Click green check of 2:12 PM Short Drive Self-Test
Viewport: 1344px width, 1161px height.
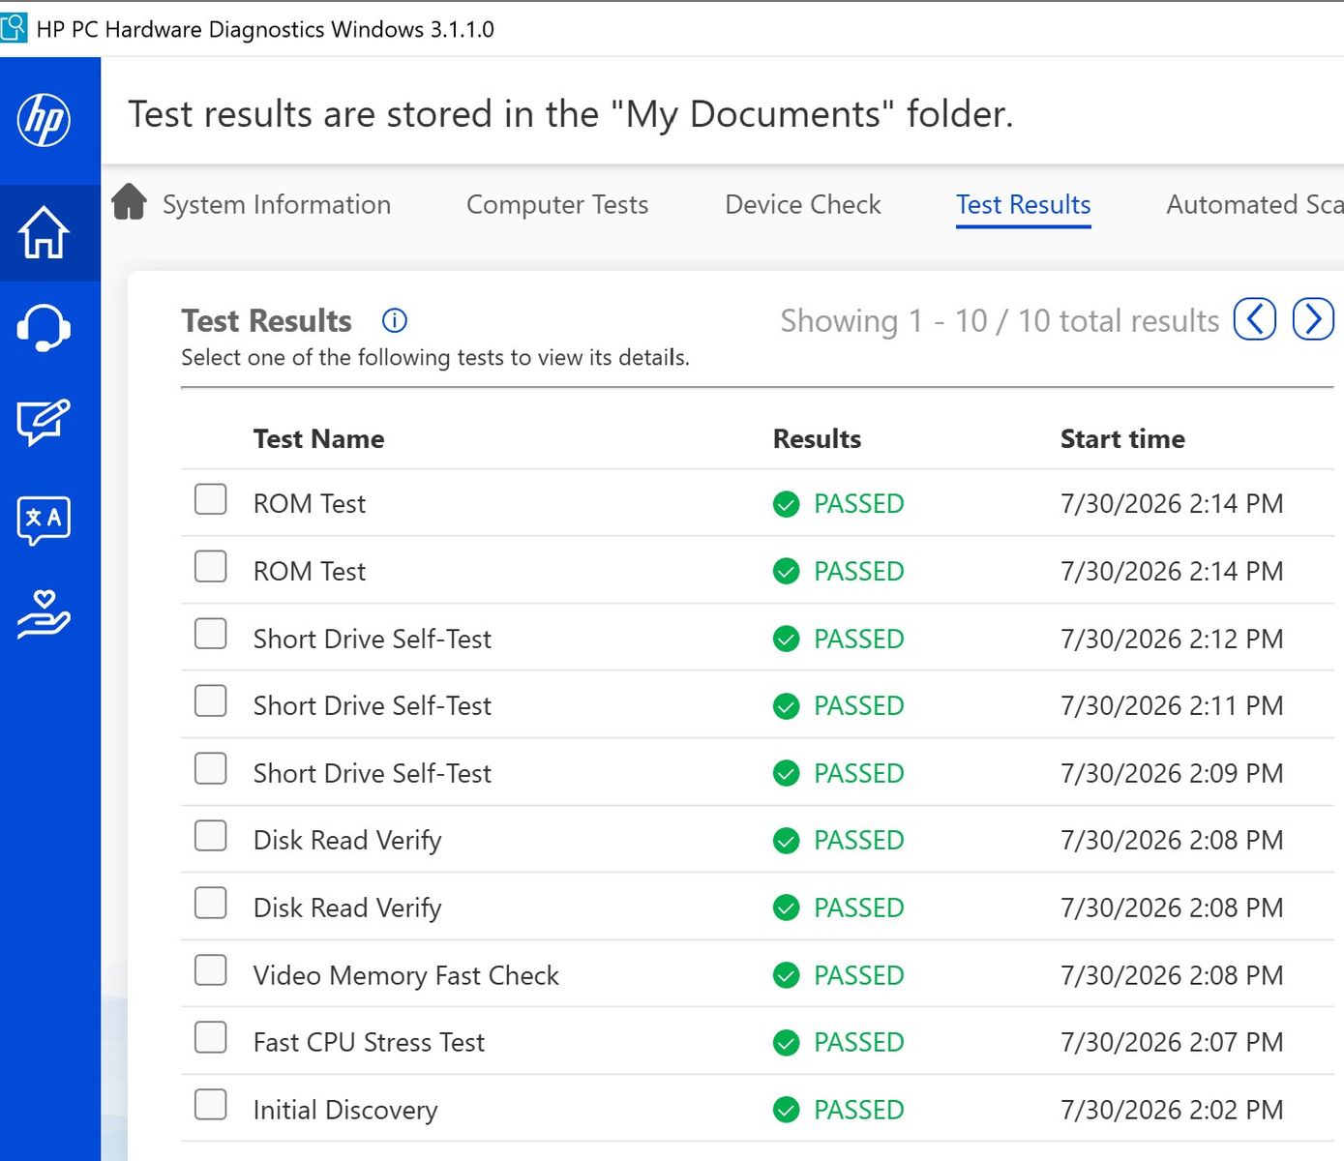click(x=787, y=639)
